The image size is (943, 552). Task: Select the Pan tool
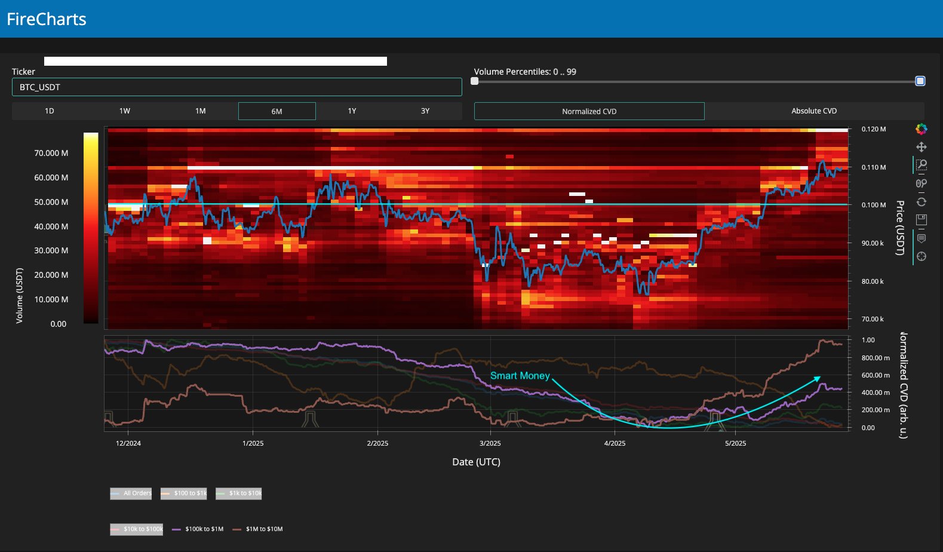point(922,147)
